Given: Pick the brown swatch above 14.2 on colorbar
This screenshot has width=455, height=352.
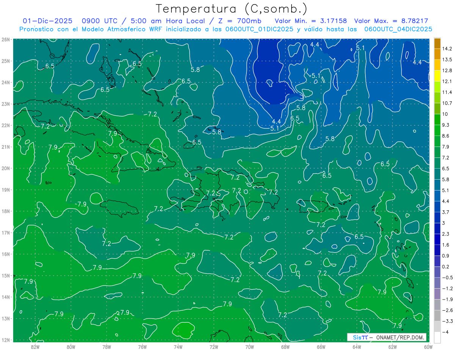Looking at the screenshot, I should coord(437,43).
